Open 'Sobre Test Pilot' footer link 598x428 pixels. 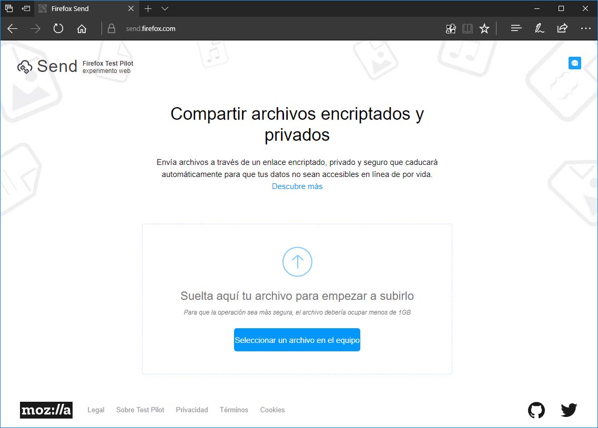pyautogui.click(x=140, y=410)
